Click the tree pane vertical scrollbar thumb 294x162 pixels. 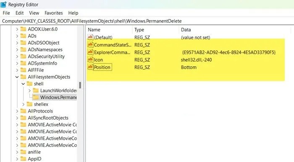[80, 85]
